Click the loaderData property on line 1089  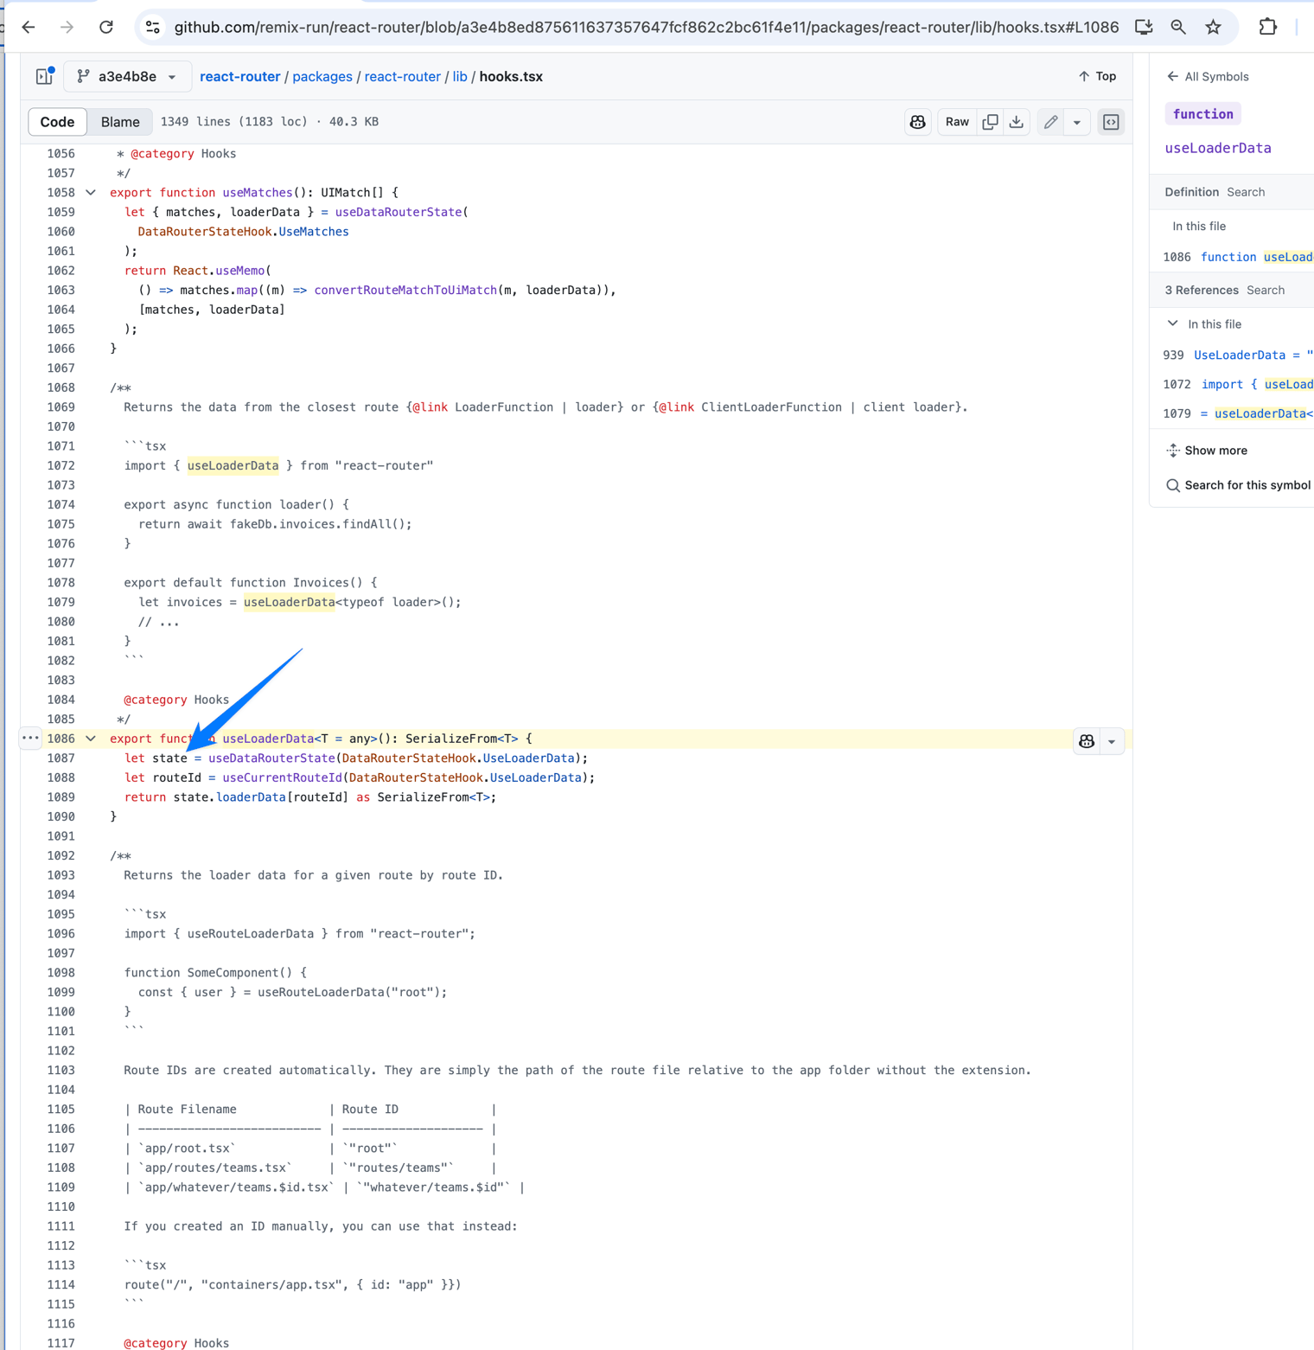(251, 797)
